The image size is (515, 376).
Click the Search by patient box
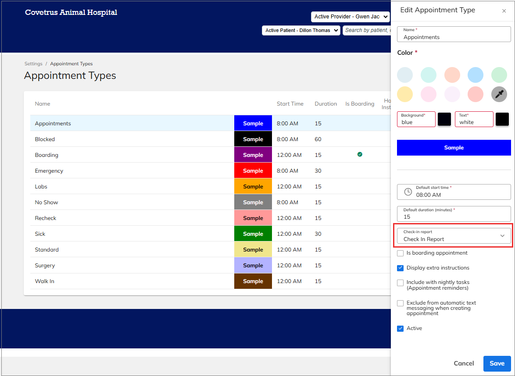[367, 31]
